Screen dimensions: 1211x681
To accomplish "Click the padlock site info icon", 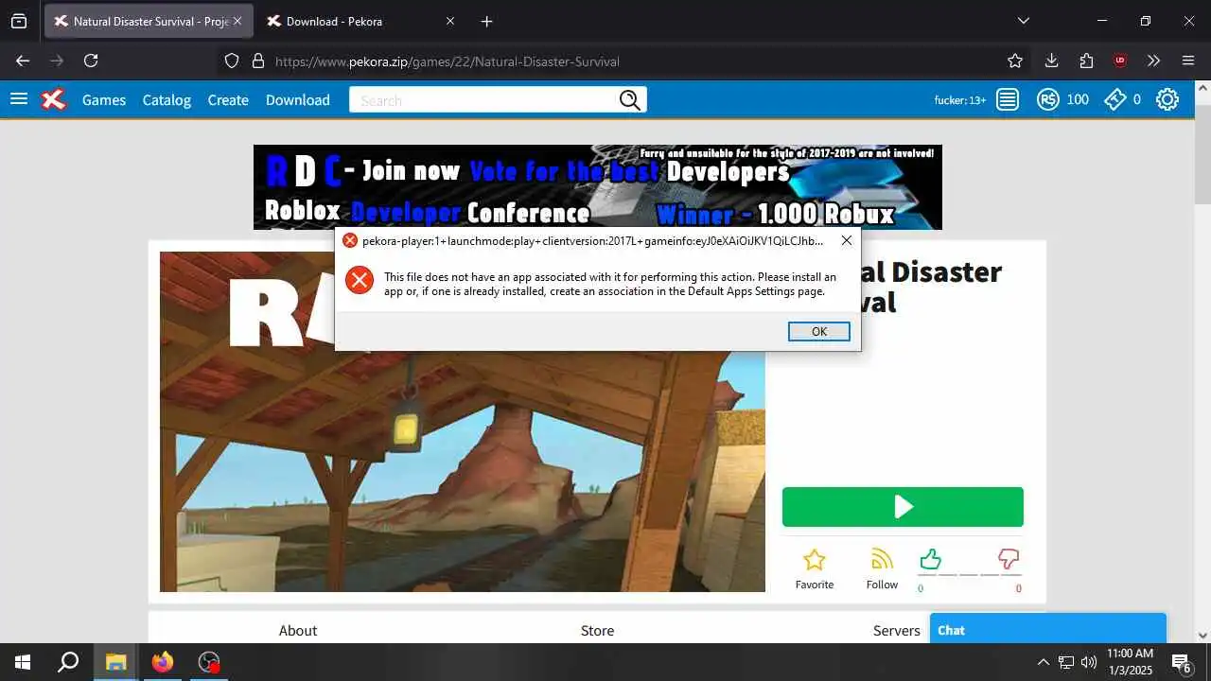I will (x=258, y=61).
